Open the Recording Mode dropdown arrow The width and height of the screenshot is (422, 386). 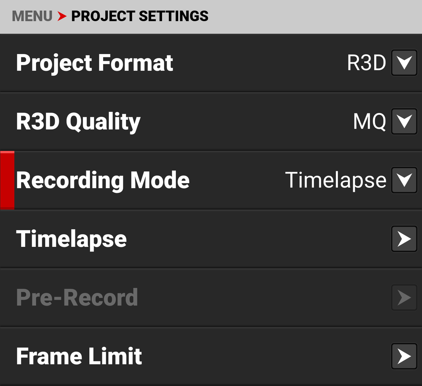[x=404, y=180]
